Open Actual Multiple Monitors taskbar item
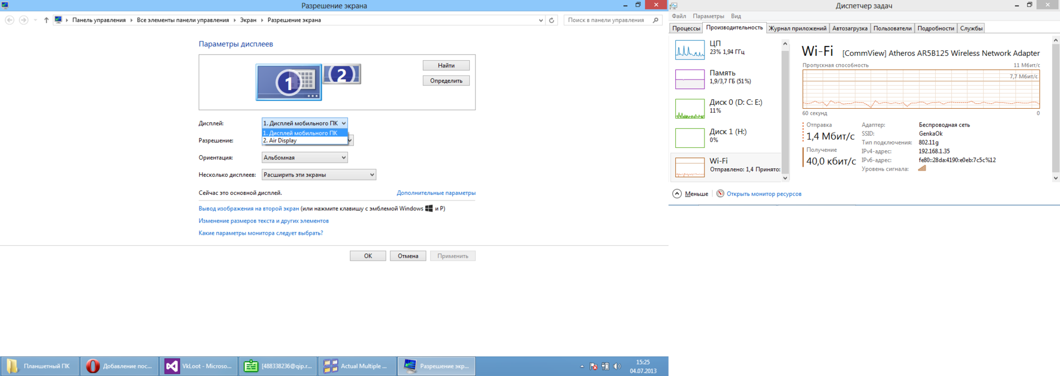Screen dimensions: 1060x376 (357, 366)
